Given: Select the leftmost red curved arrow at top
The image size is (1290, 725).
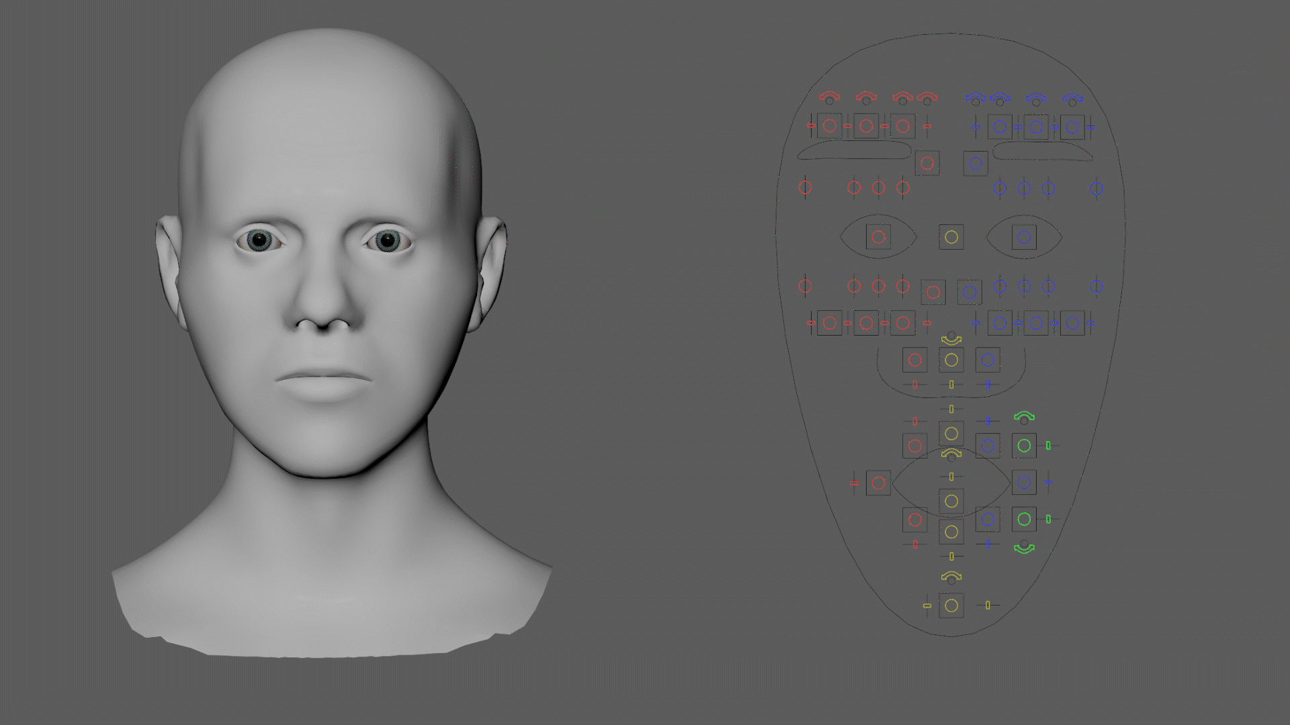Looking at the screenshot, I should pyautogui.click(x=829, y=96).
